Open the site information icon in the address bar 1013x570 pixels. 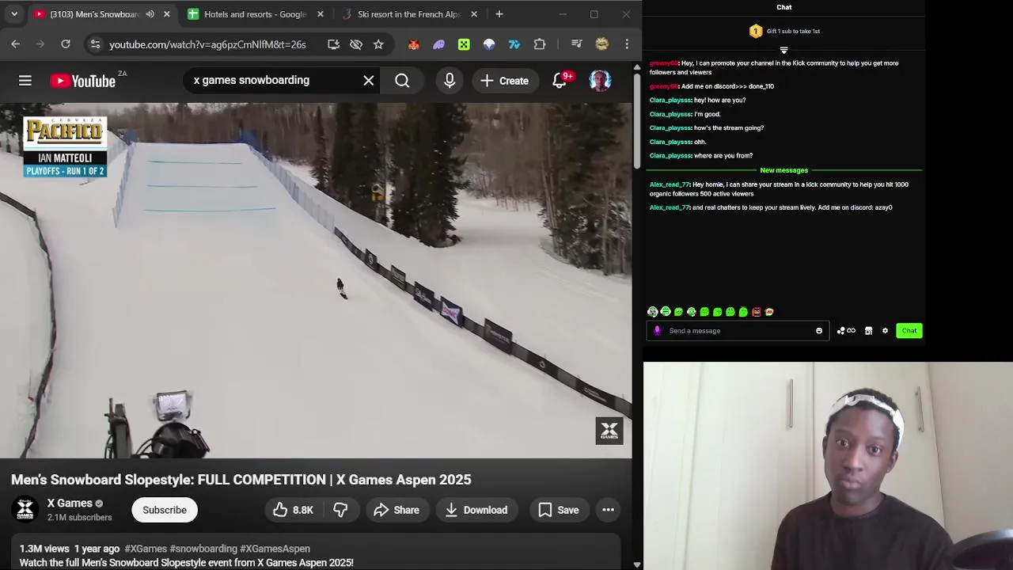(x=95, y=44)
